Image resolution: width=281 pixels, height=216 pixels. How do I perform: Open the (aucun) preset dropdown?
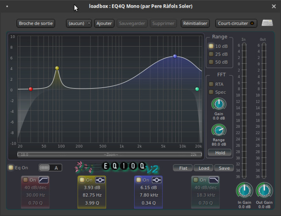point(79,23)
